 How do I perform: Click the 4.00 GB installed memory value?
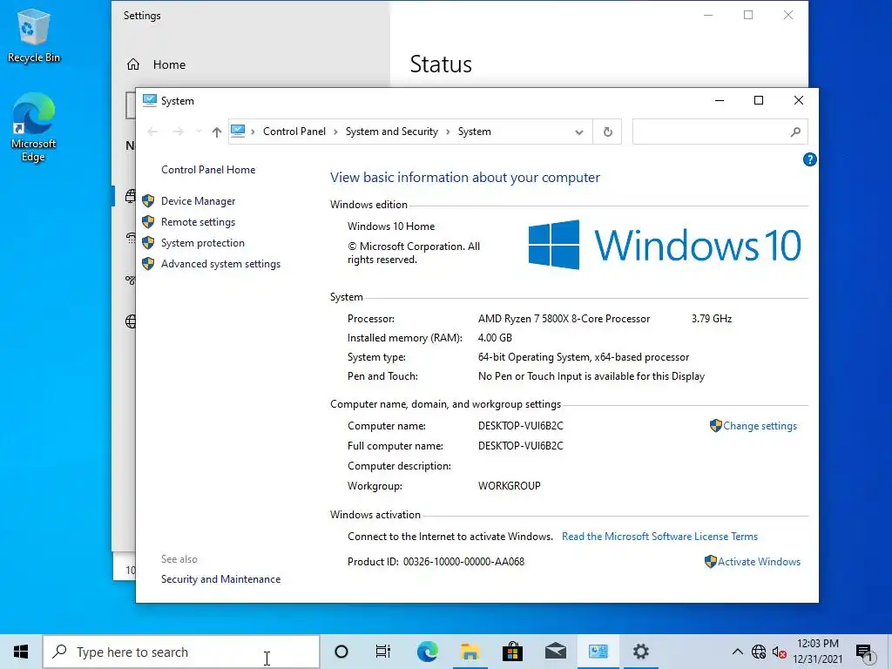click(495, 337)
